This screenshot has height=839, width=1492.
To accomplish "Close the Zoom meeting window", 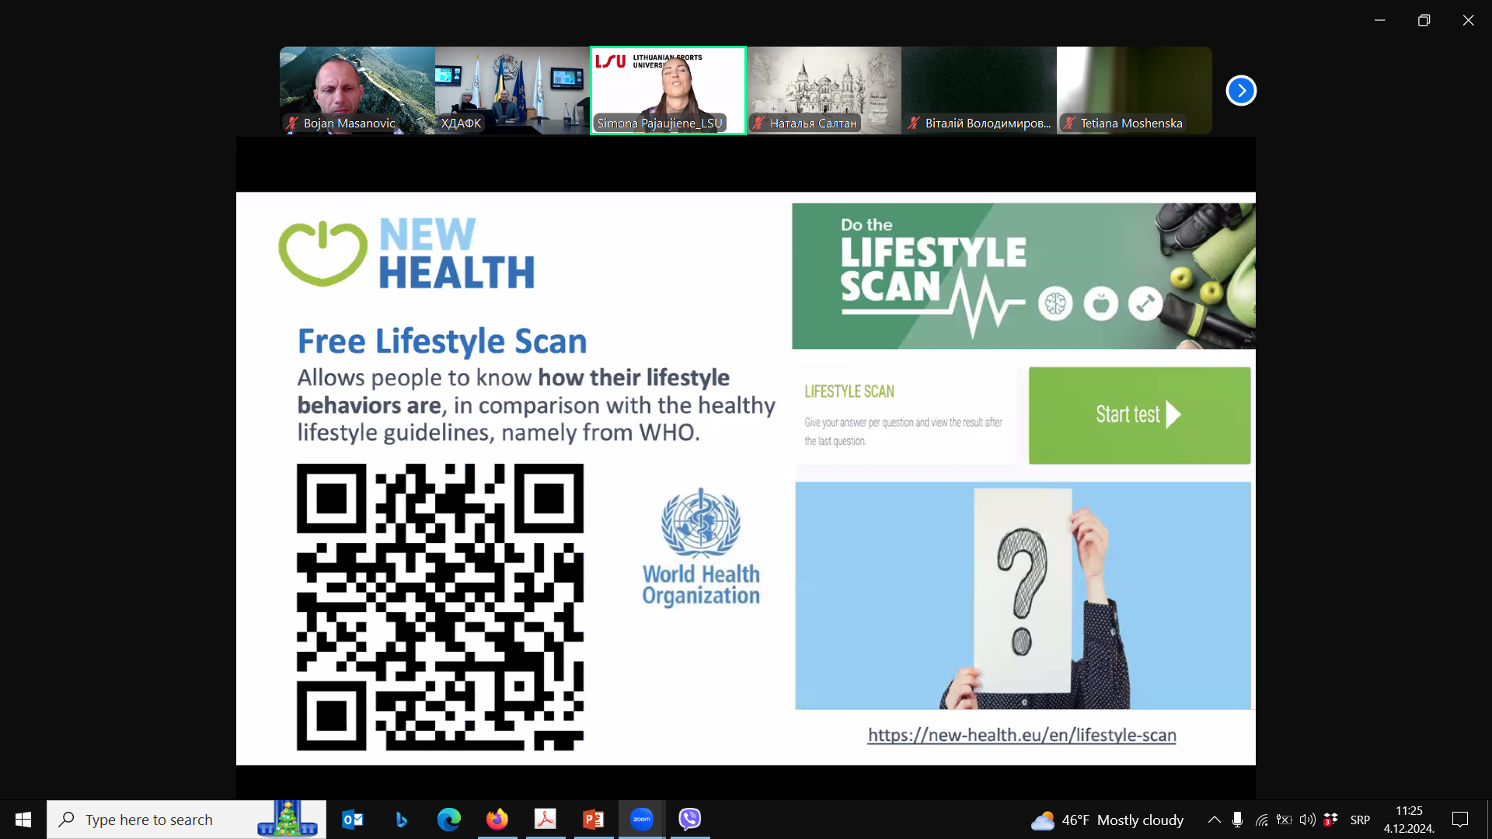I will [x=1468, y=20].
